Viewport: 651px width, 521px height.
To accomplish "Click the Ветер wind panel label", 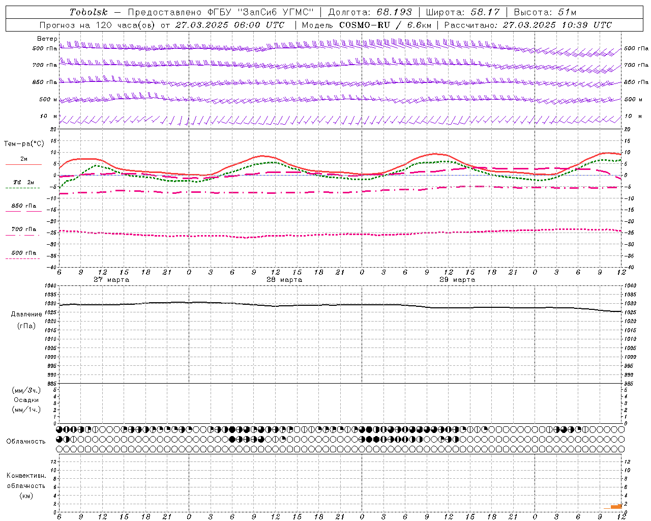I will click(47, 39).
